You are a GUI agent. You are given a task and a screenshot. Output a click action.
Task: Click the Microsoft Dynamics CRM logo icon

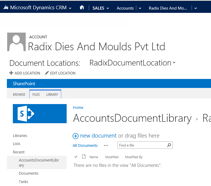(x=6, y=7)
